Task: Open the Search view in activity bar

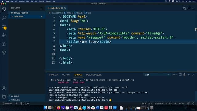Action: point(4,18)
